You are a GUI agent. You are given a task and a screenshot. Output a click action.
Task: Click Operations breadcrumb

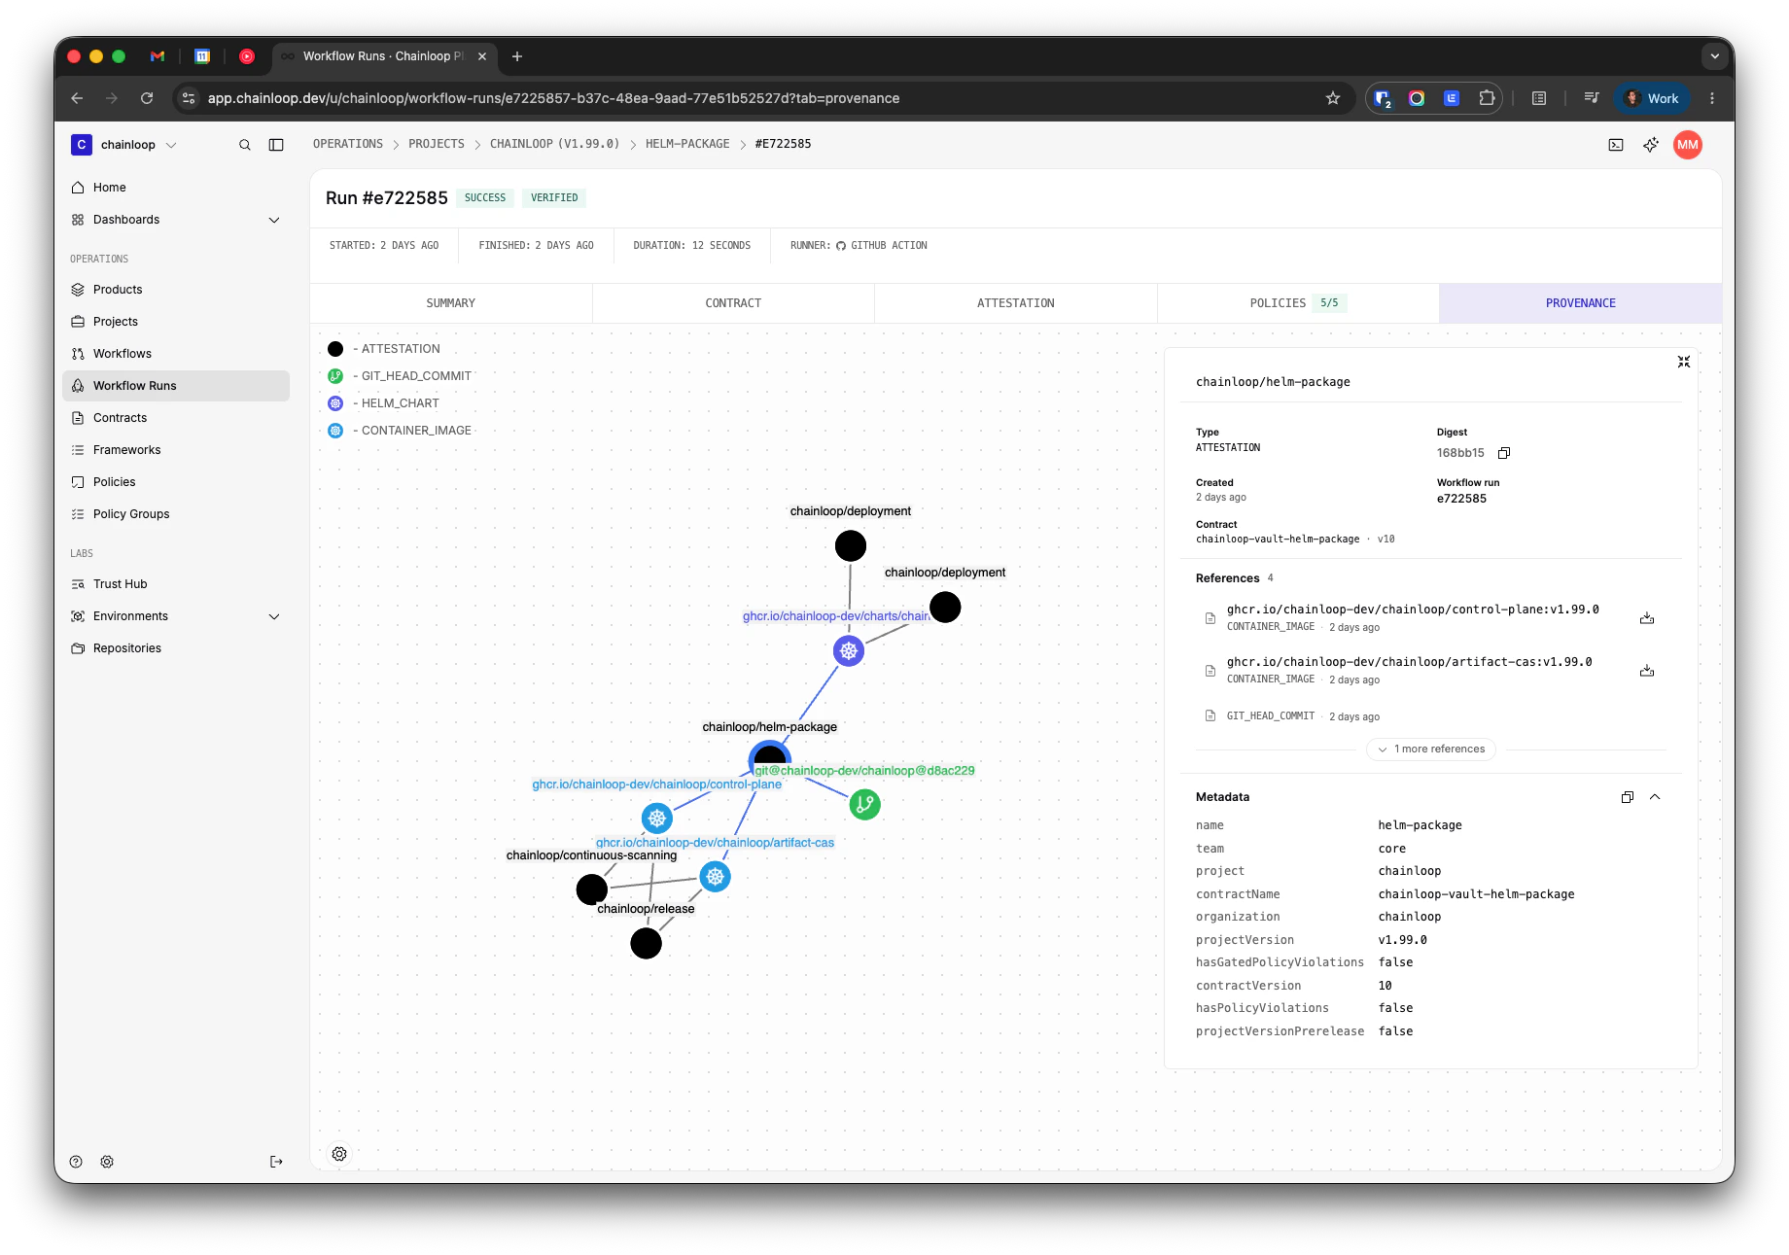(x=348, y=144)
